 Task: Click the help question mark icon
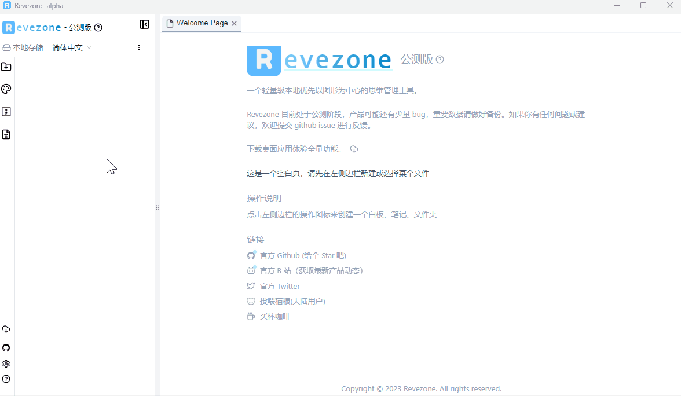pos(6,379)
